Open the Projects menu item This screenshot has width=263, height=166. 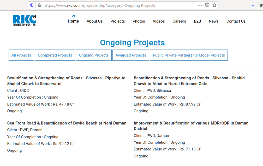[117, 21]
